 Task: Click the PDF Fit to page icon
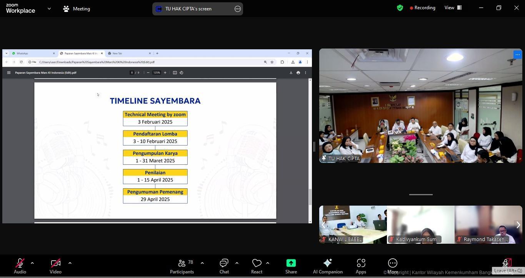[175, 72]
